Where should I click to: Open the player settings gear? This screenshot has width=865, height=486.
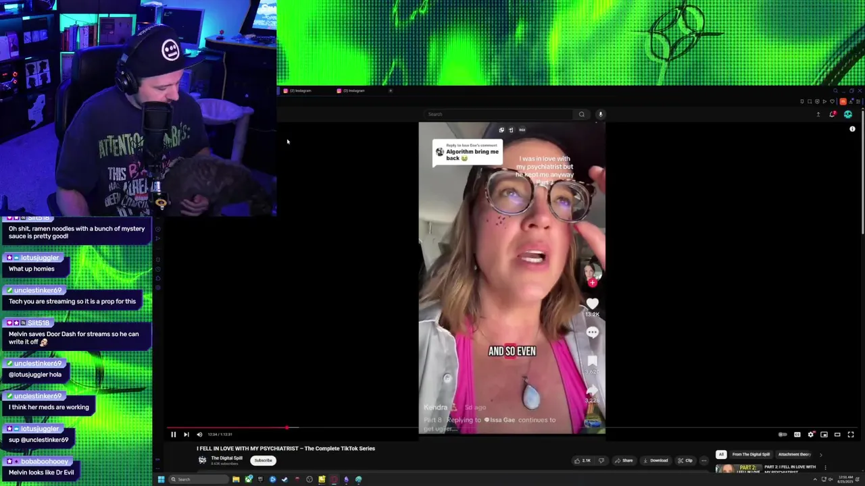(811, 435)
